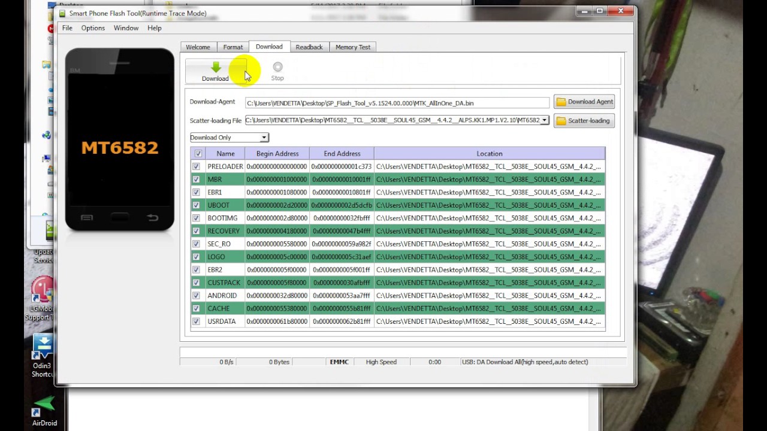The width and height of the screenshot is (767, 431).
Task: Uncheck the CUSTPACK checkbox
Action: 196,283
